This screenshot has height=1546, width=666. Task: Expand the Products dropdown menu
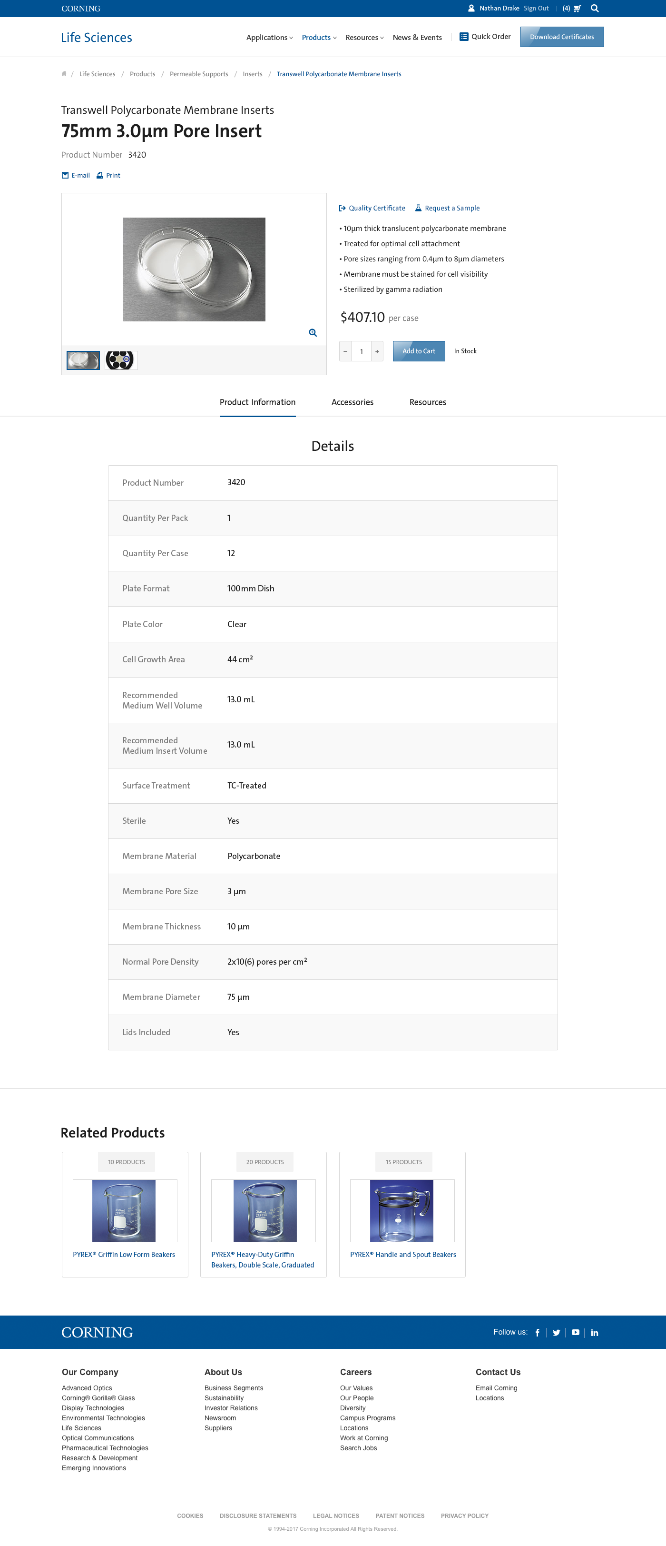pos(319,37)
